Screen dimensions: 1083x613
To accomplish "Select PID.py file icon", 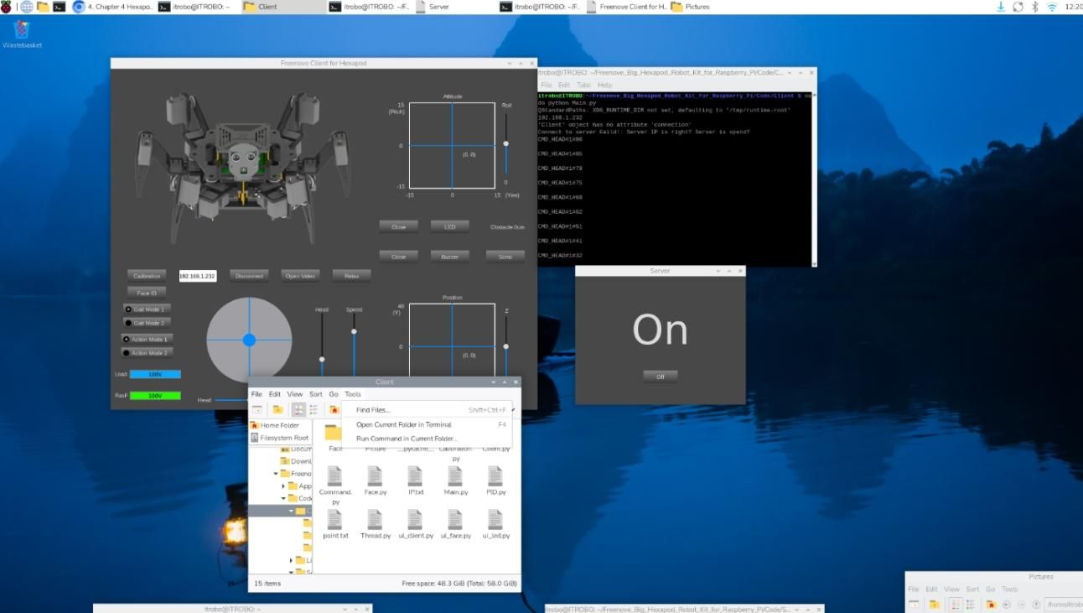I will (x=495, y=476).
